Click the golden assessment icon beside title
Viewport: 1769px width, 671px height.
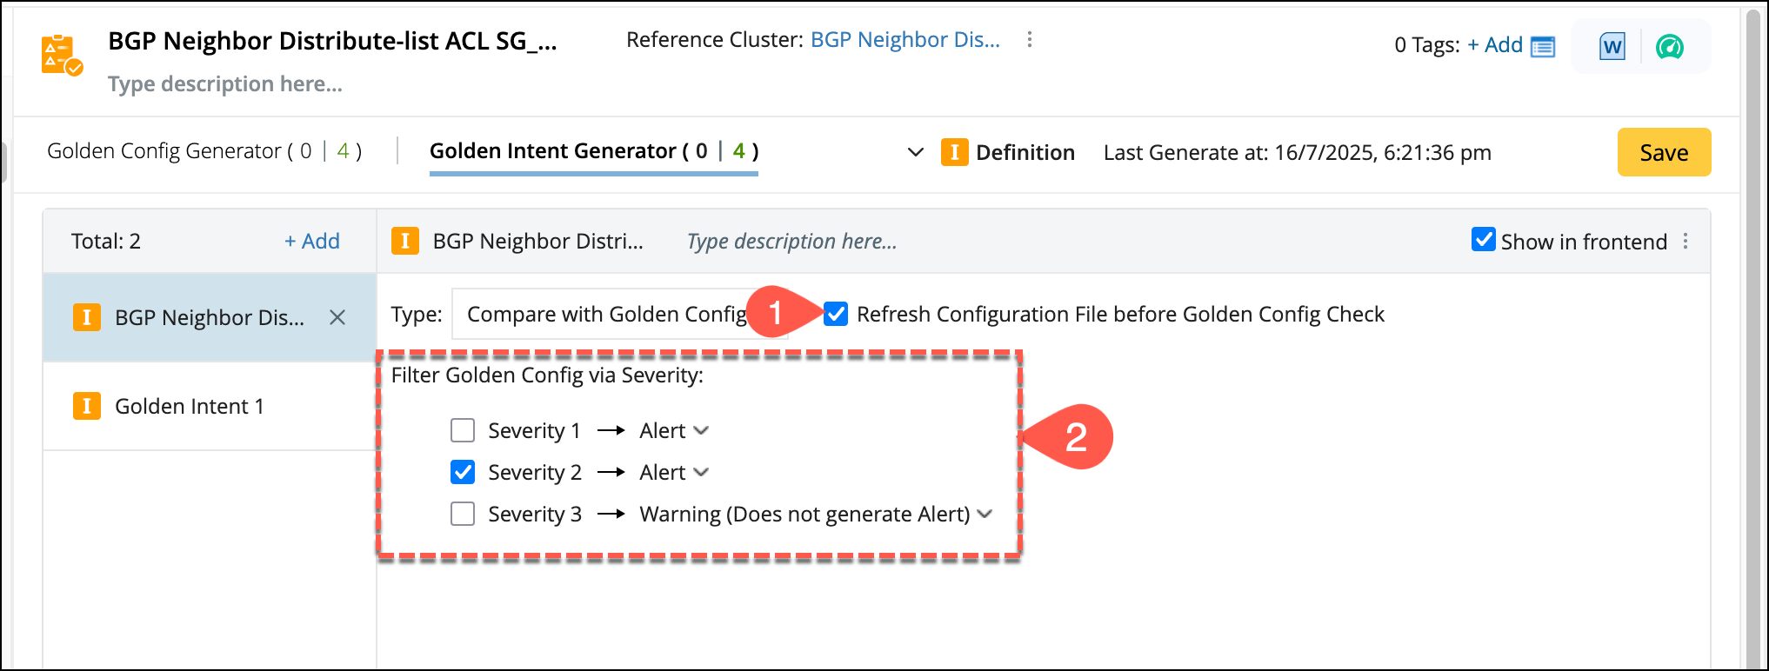point(61,55)
